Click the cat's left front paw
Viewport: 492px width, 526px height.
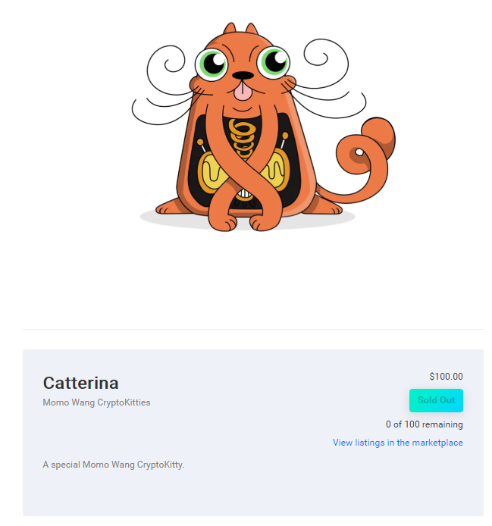pyautogui.click(x=223, y=222)
